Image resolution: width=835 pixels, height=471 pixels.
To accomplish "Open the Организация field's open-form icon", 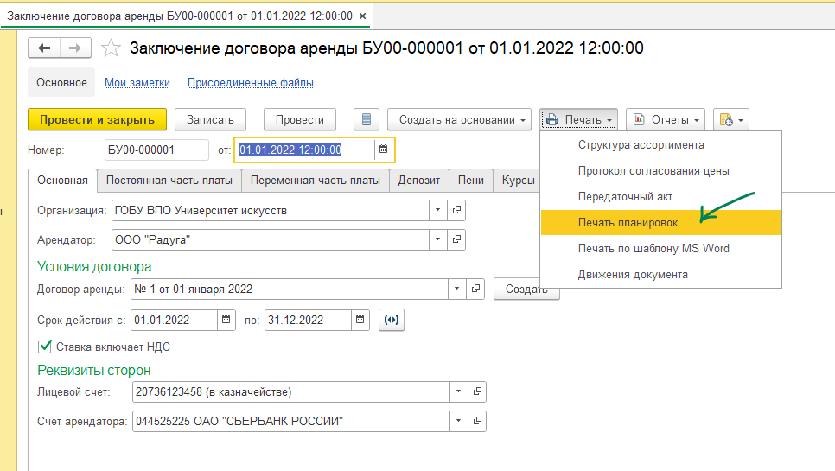I will [x=457, y=210].
